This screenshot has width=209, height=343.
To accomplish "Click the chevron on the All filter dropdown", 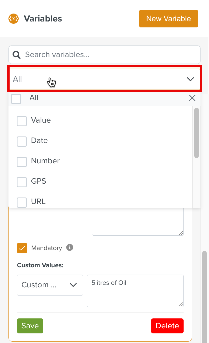I will click(x=190, y=79).
